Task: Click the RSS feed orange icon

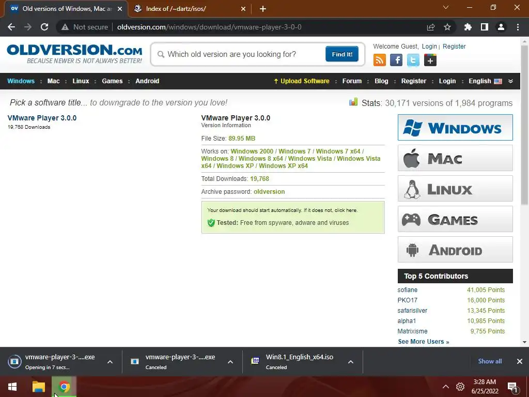Action: pyautogui.click(x=380, y=60)
